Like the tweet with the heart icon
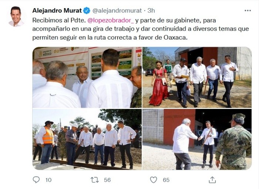The height and width of the screenshot is (189, 259). (x=154, y=180)
